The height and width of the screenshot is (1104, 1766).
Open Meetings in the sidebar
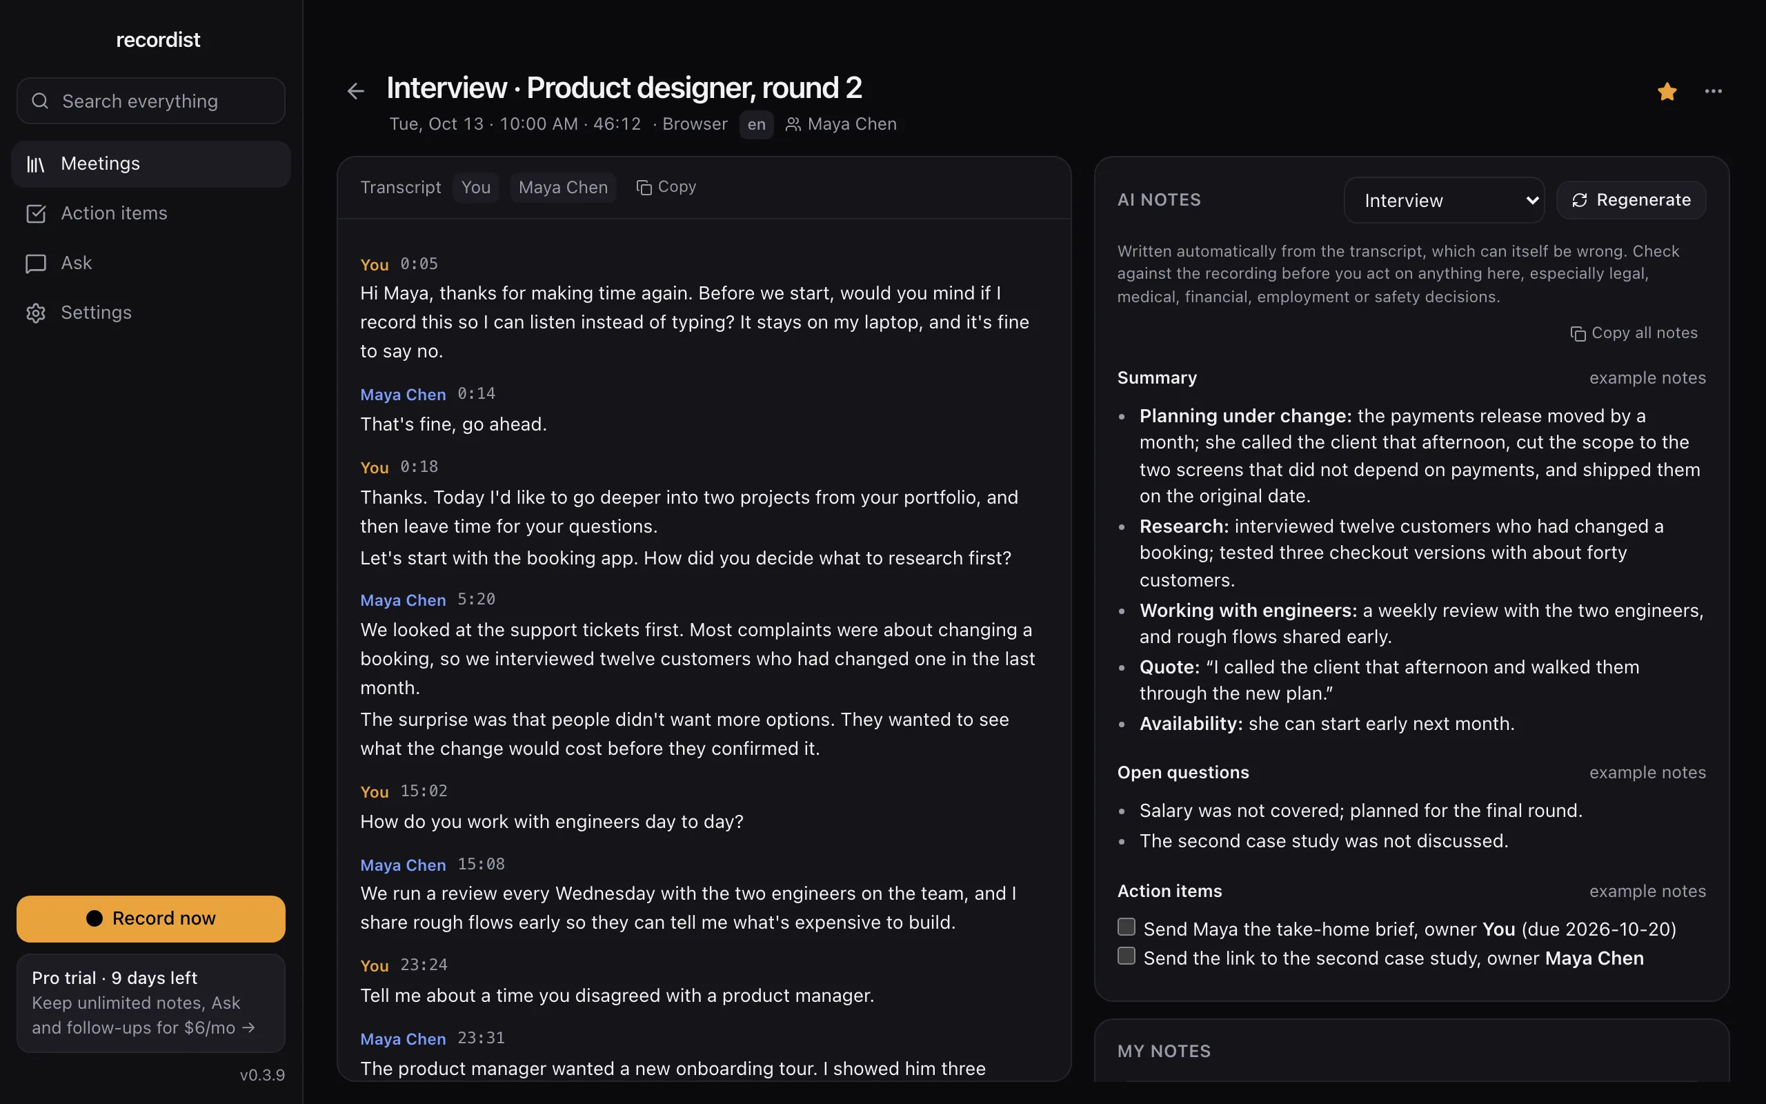pyautogui.click(x=151, y=164)
